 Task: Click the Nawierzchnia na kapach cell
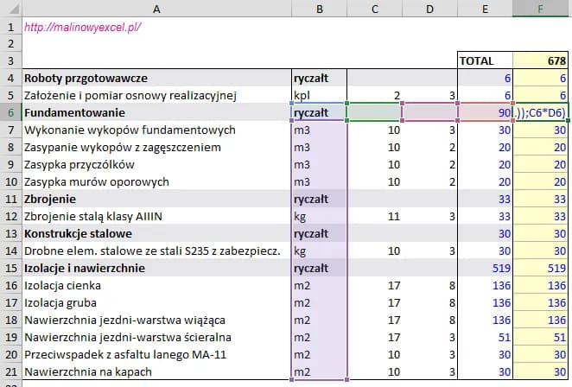(156, 372)
